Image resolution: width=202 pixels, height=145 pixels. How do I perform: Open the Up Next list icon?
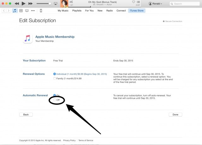138,2
